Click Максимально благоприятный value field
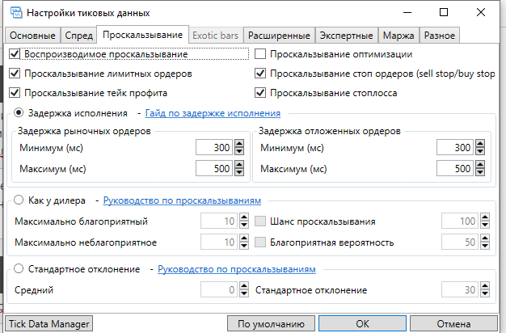 click(219, 221)
